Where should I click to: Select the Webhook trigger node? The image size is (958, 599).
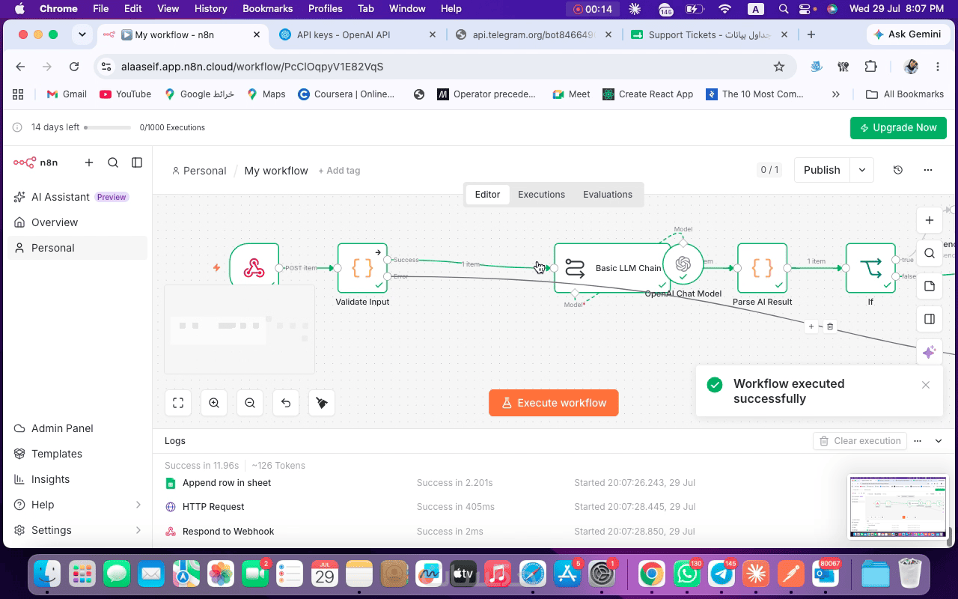[254, 267]
